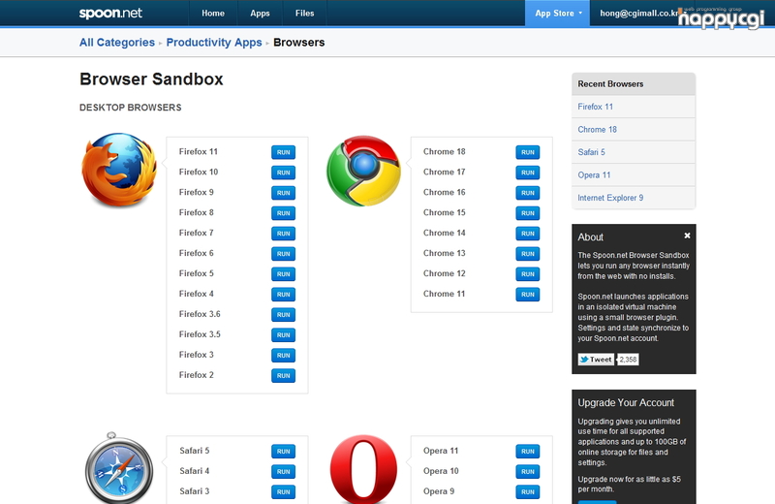Run Firefox 4

pos(283,295)
